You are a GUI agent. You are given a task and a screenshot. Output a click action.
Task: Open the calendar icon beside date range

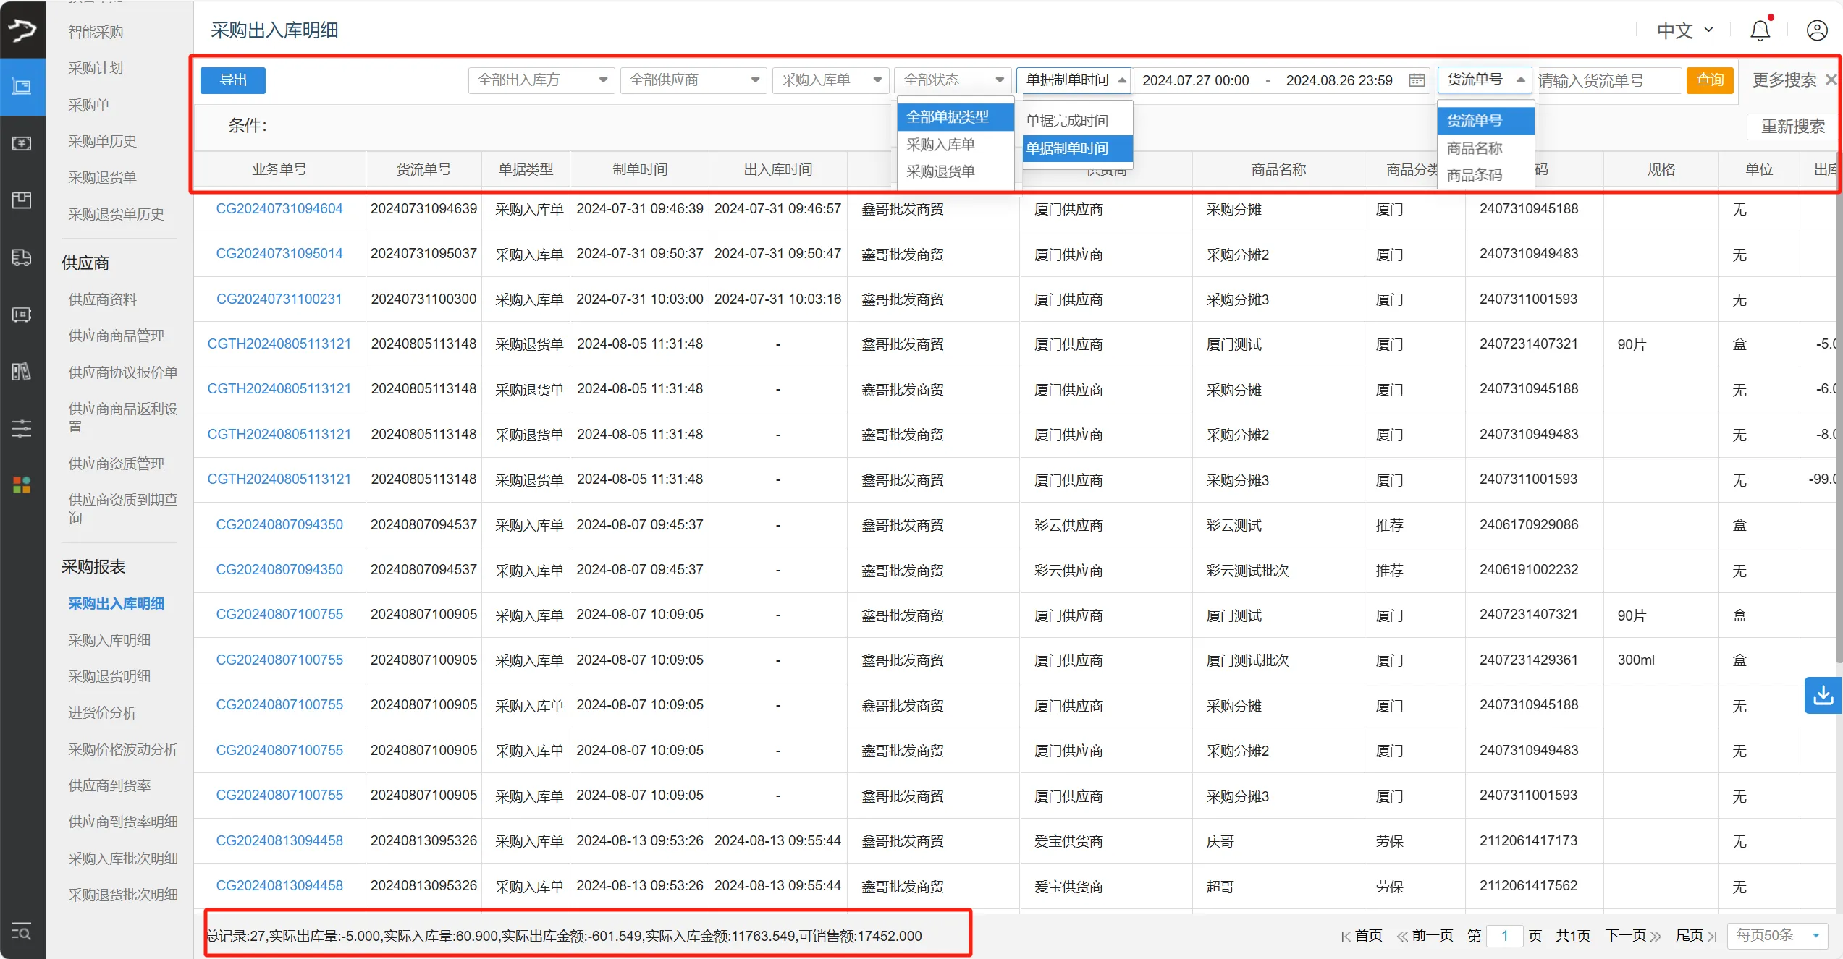[1417, 80]
